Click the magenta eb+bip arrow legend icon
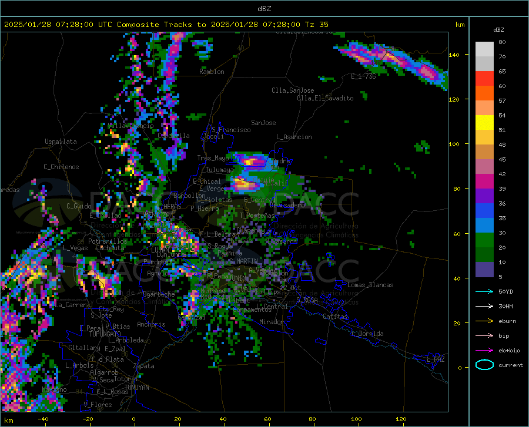The height and width of the screenshot is (427, 529). click(484, 350)
